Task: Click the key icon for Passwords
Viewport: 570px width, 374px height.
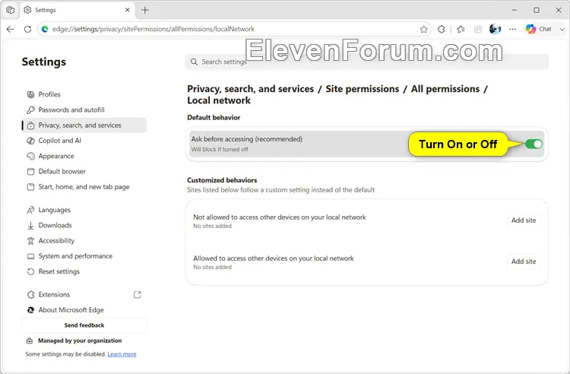Action: pyautogui.click(x=30, y=109)
